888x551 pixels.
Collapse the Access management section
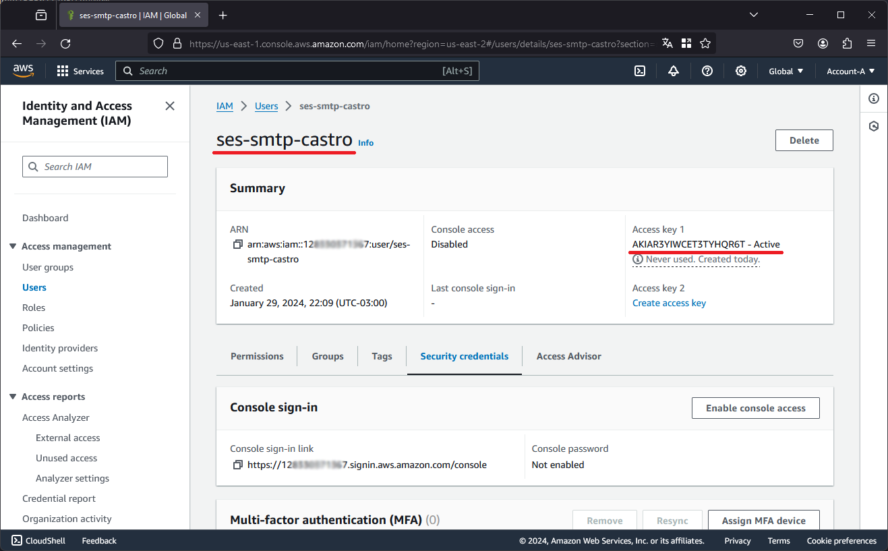13,246
